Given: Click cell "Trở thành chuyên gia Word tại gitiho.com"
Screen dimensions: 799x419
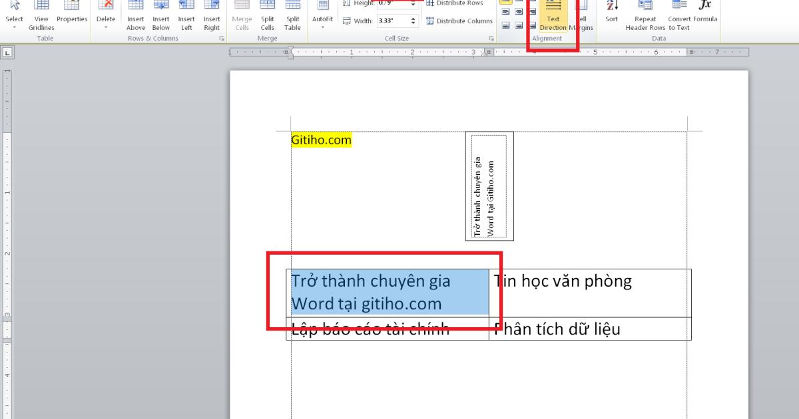Looking at the screenshot, I should [x=388, y=293].
